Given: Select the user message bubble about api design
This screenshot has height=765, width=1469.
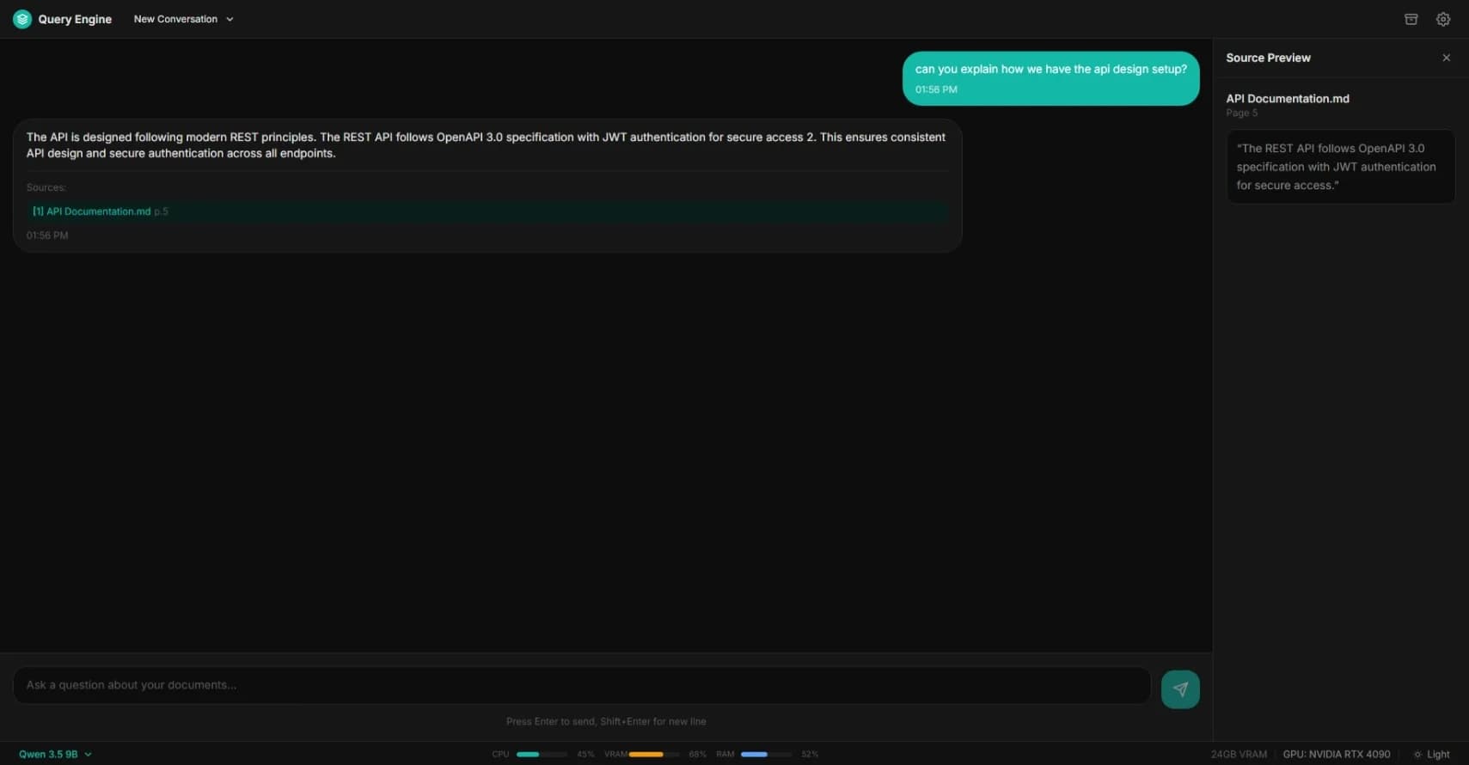Looking at the screenshot, I should (x=1050, y=78).
